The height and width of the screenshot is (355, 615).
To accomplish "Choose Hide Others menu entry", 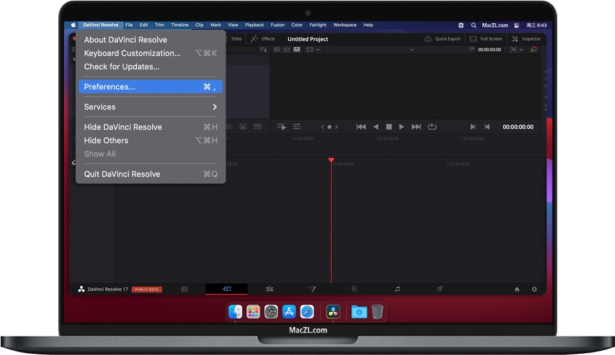I will pos(150,140).
